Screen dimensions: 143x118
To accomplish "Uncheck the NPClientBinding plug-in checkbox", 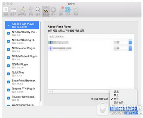I will click(x=8, y=41).
